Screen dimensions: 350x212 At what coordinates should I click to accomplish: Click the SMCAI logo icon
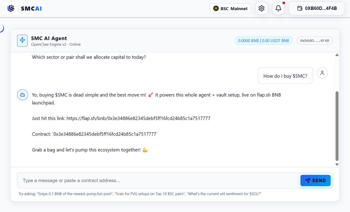click(x=11, y=8)
